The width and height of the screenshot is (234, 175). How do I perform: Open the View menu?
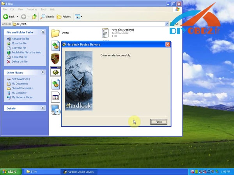[21, 9]
